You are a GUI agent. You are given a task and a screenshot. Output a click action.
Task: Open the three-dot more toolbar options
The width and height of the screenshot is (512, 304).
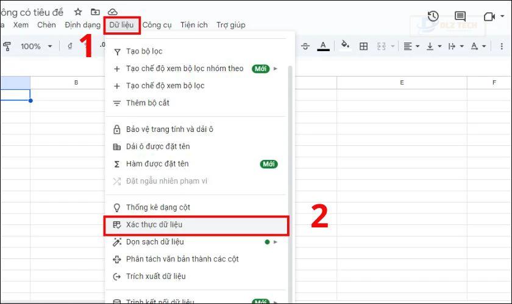tap(502, 46)
